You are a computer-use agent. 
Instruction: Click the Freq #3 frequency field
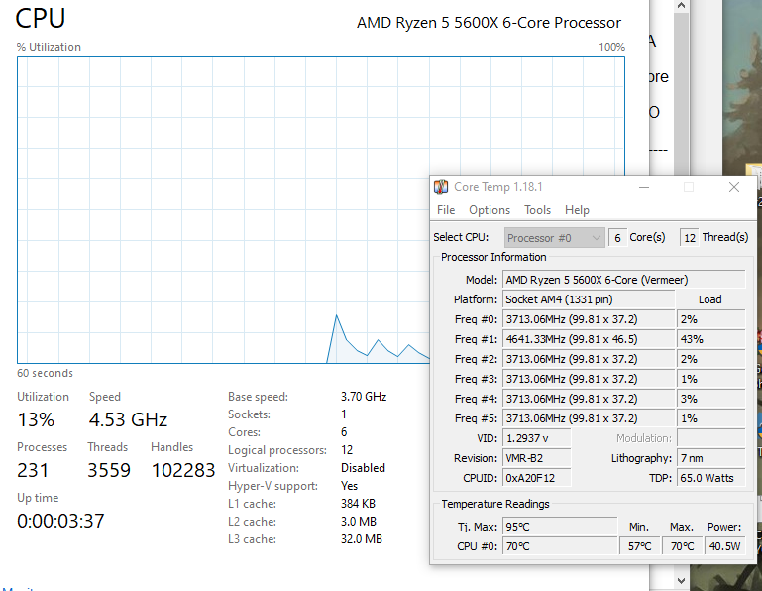[x=589, y=379]
